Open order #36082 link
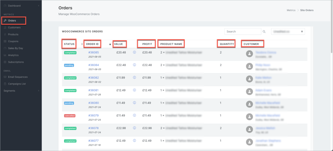This screenshot has height=151, width=333. tap(93, 78)
